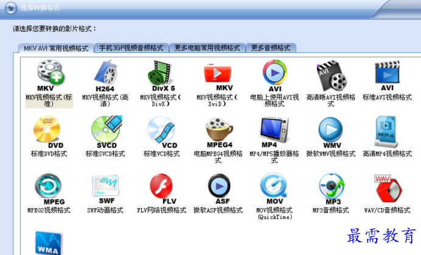The width and height of the screenshot is (421, 255).
Task: Select the MKV standard format icon
Action: pyautogui.click(x=50, y=75)
